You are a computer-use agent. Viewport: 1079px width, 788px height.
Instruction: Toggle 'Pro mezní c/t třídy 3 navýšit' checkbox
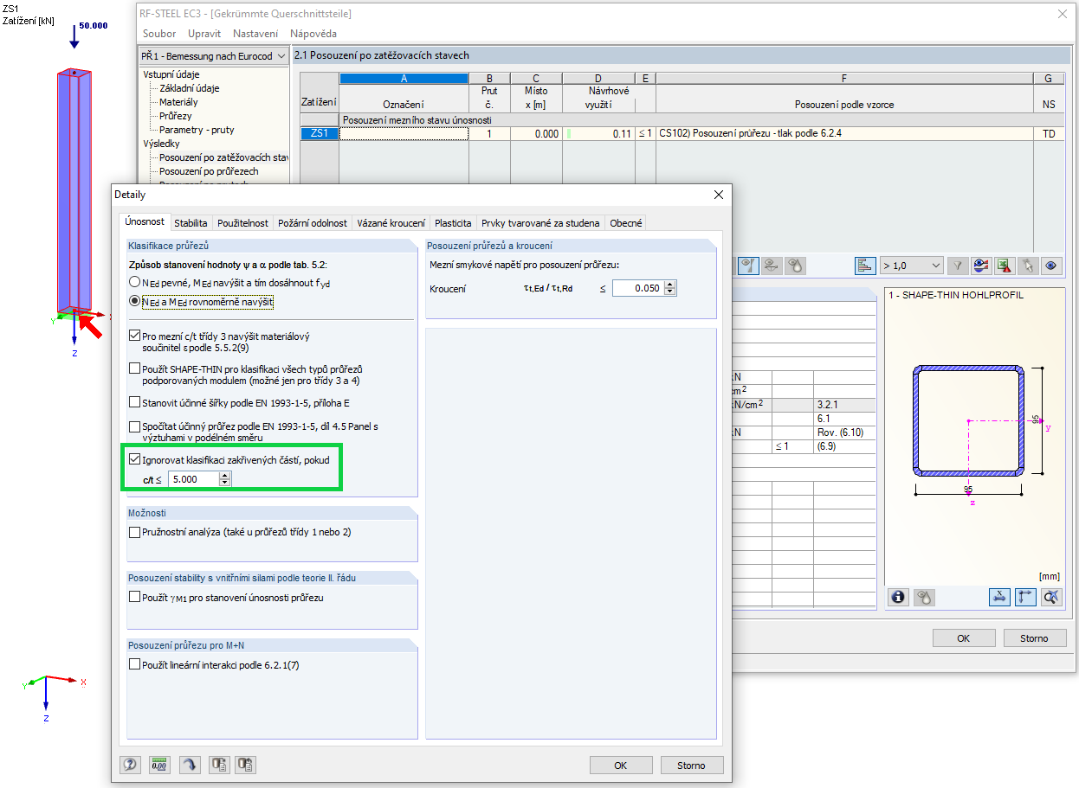[x=134, y=336]
